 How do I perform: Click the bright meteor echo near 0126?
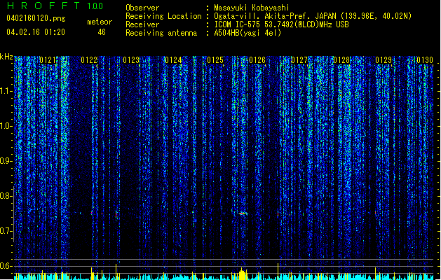(243, 213)
